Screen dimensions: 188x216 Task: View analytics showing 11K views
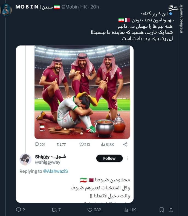[x=126, y=210]
